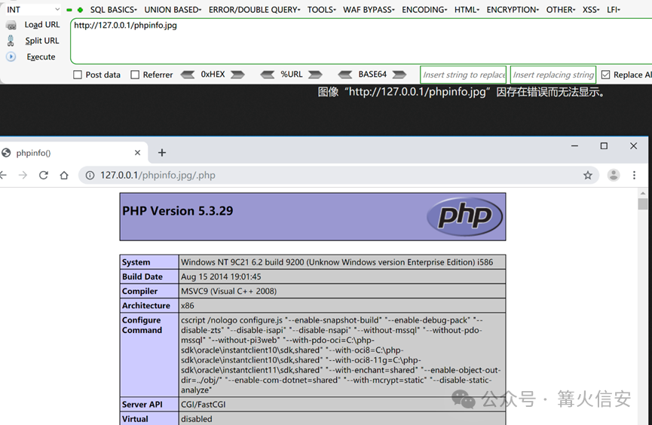Open the browser three-dot menu

(634, 175)
